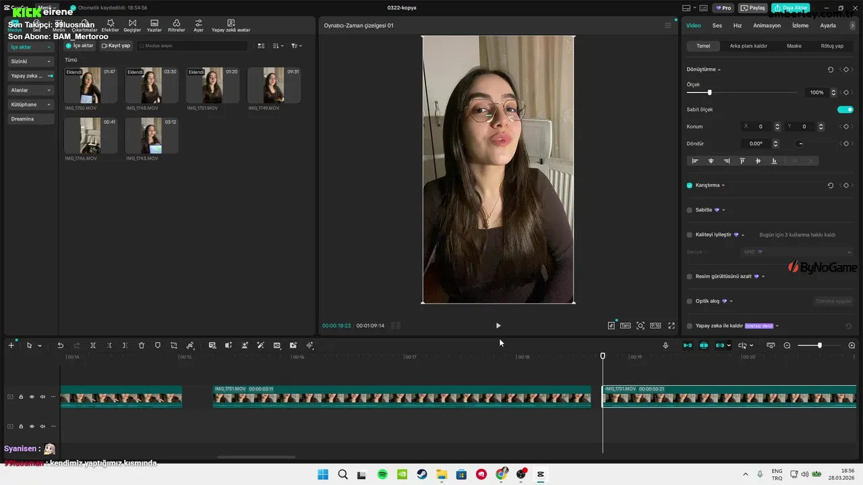Viewport: 863px width, 485px height.
Task: Uncheck the Karıştırma checkbox
Action: point(690,185)
